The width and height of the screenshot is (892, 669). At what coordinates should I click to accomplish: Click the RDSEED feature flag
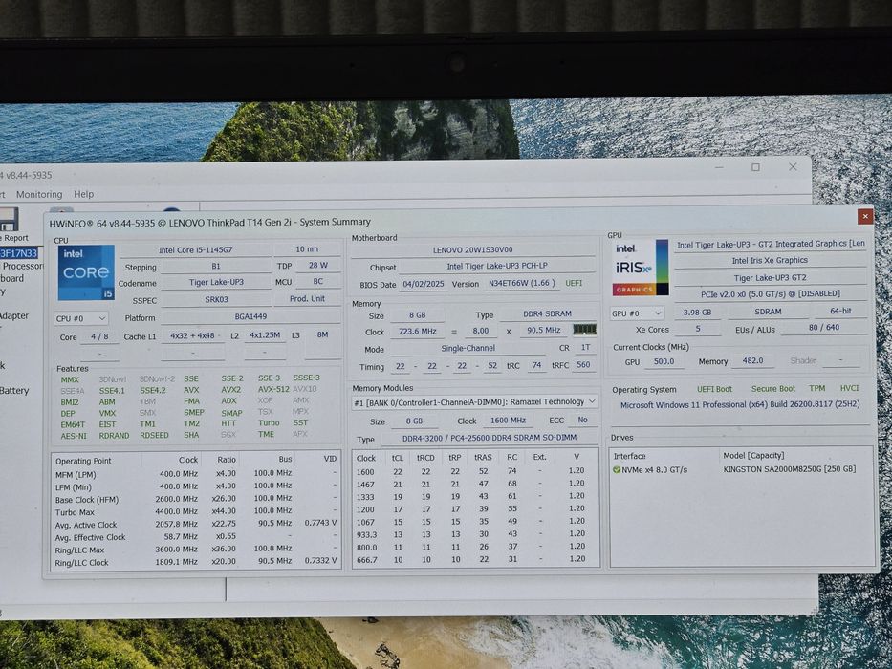(x=154, y=435)
